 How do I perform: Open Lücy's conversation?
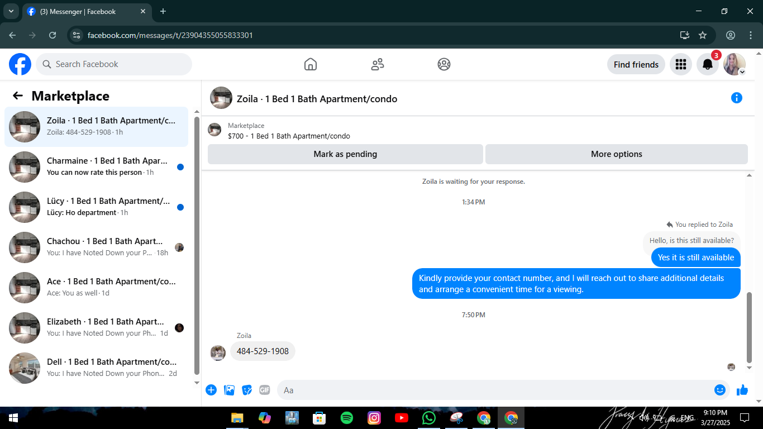pos(97,207)
